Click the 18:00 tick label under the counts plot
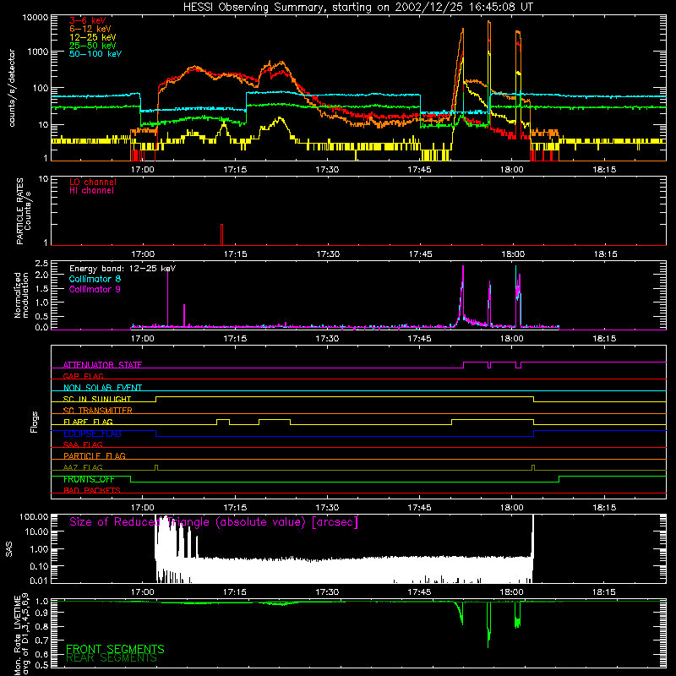 tap(512, 170)
